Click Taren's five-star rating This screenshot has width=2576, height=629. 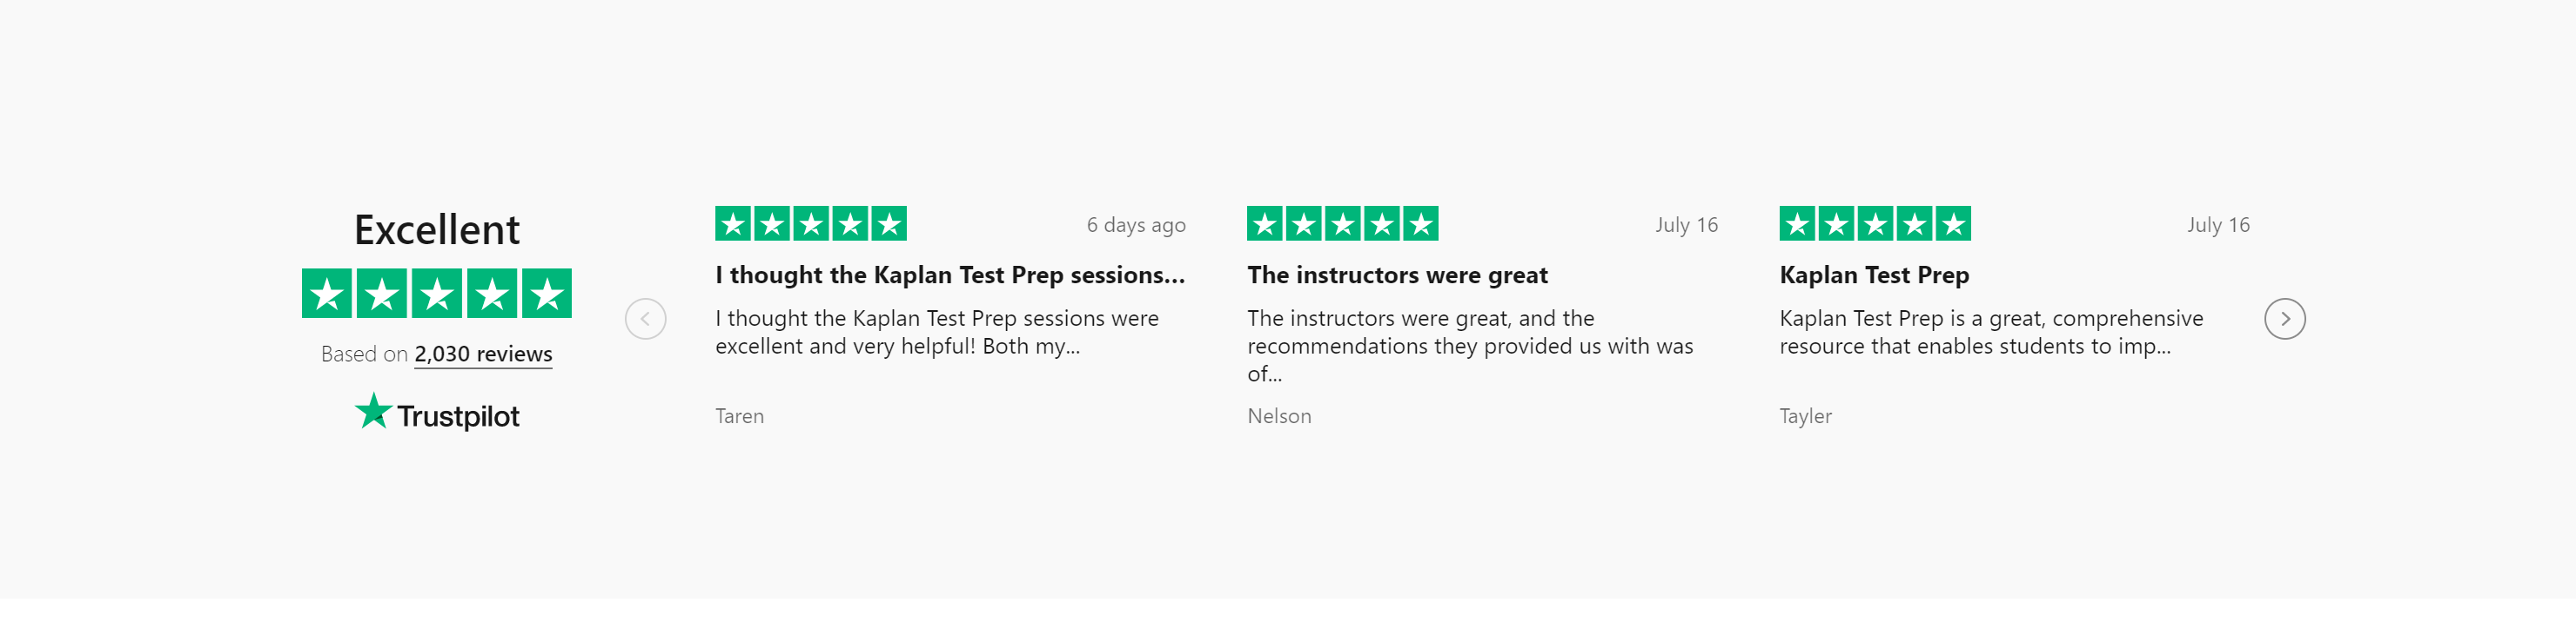click(x=810, y=225)
